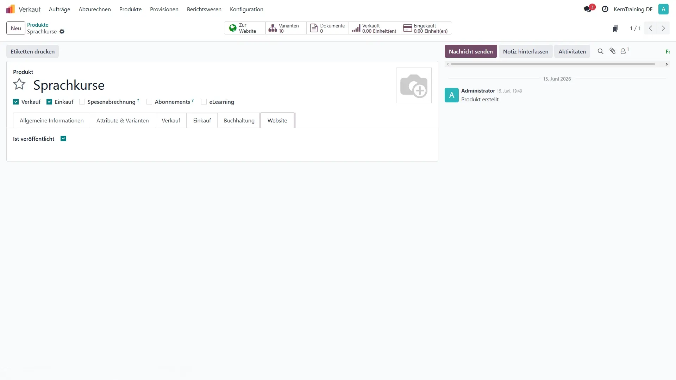Click the Abonnements help question mark
This screenshot has height=380, width=676.
(x=193, y=100)
